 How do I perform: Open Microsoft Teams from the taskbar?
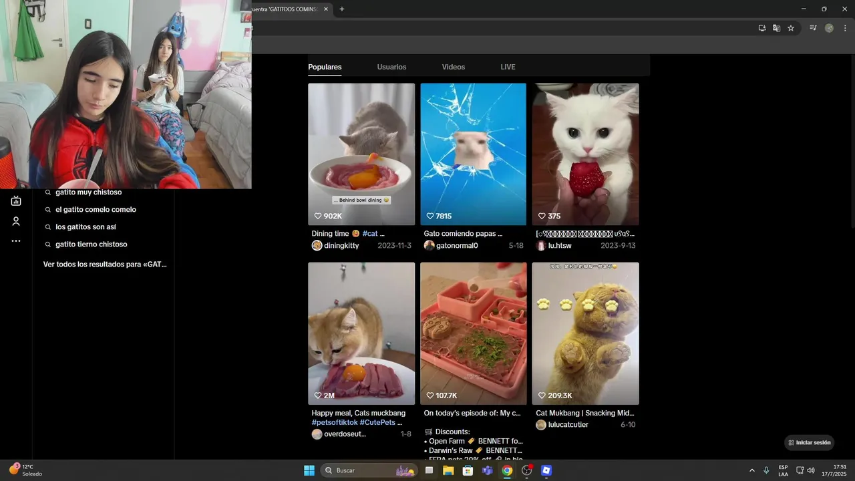pos(488,470)
